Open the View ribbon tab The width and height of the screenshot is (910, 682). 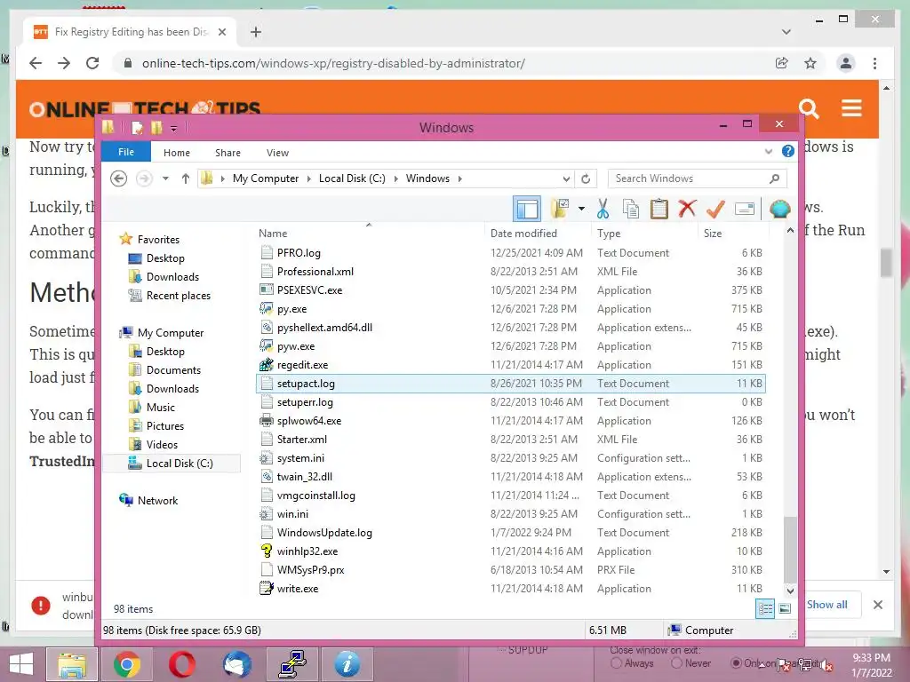(277, 153)
